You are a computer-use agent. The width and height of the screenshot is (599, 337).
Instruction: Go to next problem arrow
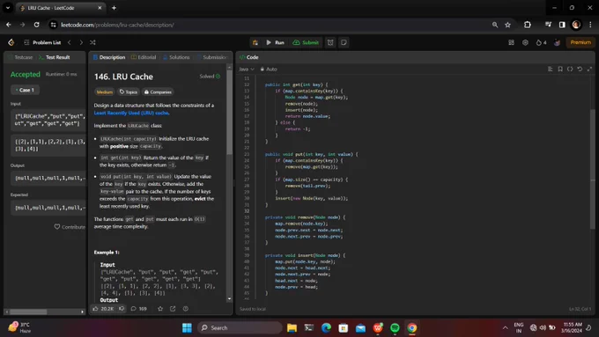[81, 42]
